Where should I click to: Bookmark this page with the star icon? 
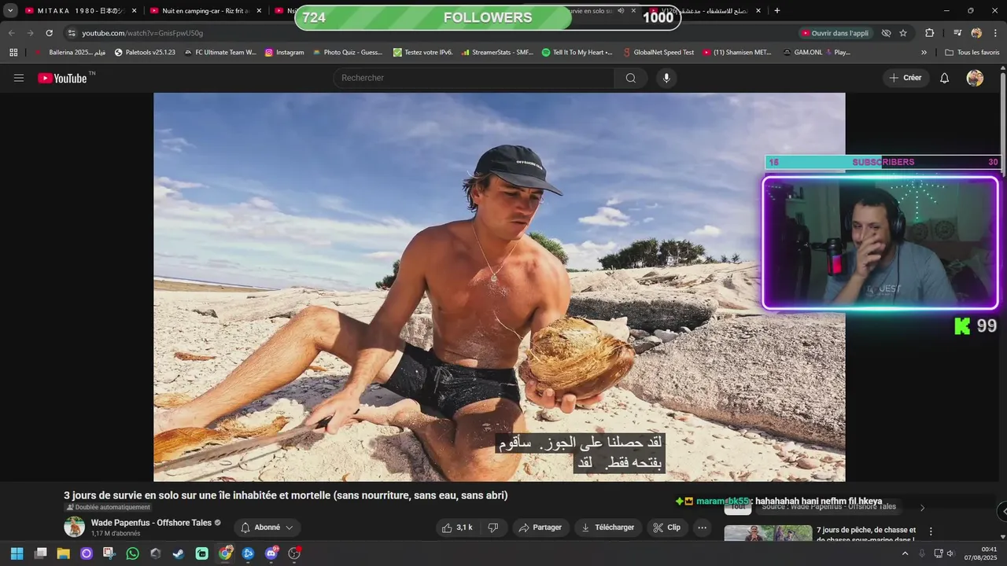pos(903,33)
